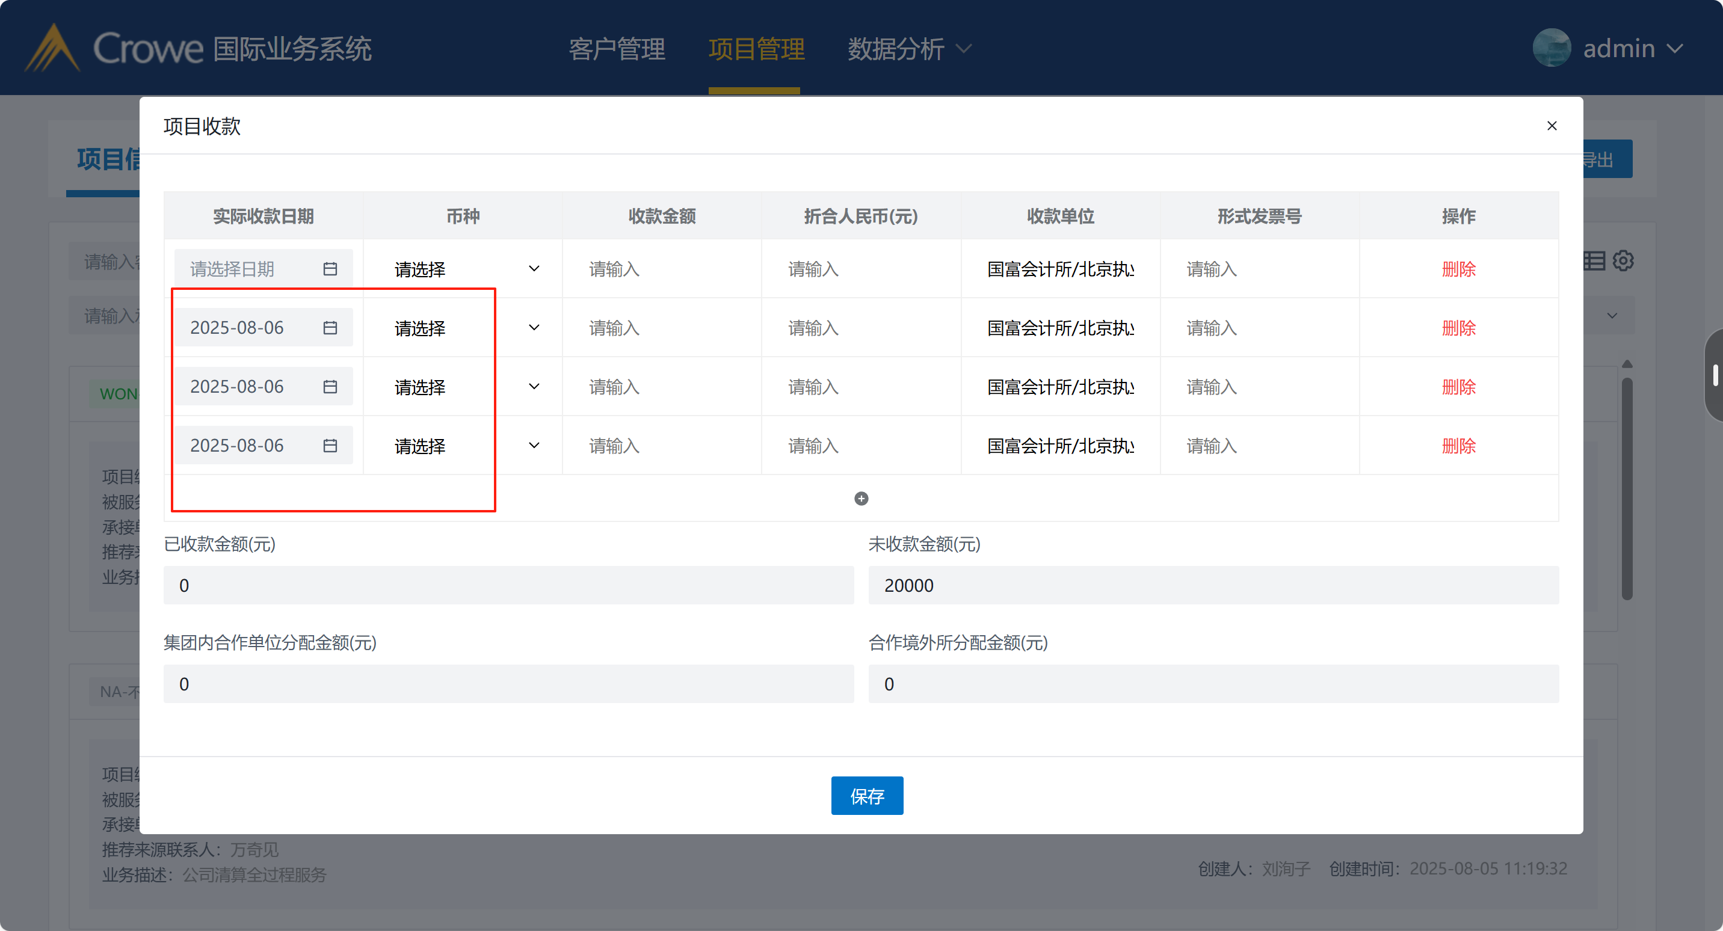The width and height of the screenshot is (1723, 931).
Task: Click 删除 in the first row
Action: click(x=1458, y=269)
